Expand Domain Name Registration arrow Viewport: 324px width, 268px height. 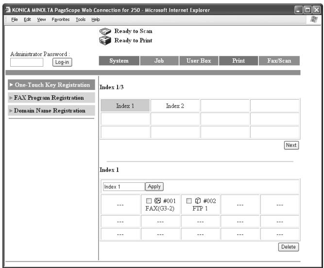11,111
